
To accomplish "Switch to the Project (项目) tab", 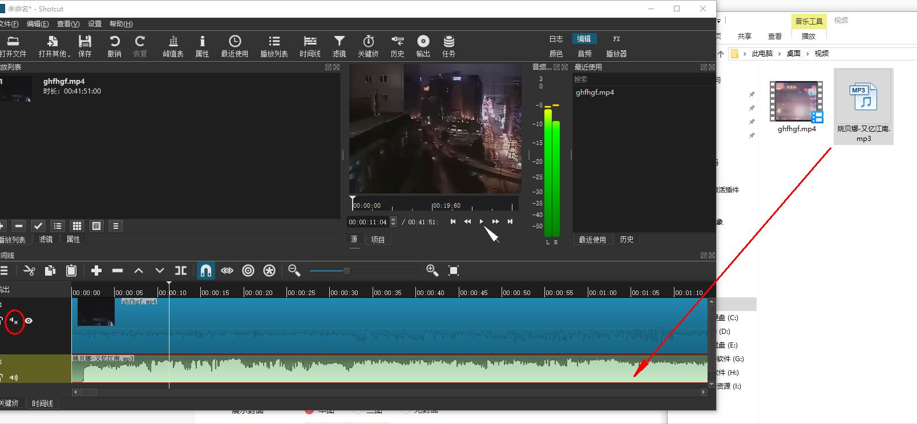I will pyautogui.click(x=378, y=240).
